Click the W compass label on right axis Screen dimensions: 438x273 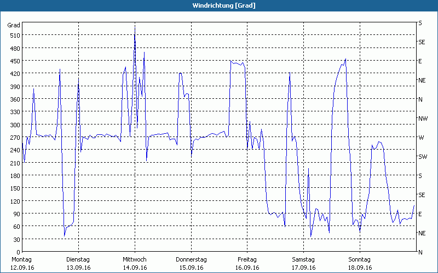[421, 138]
